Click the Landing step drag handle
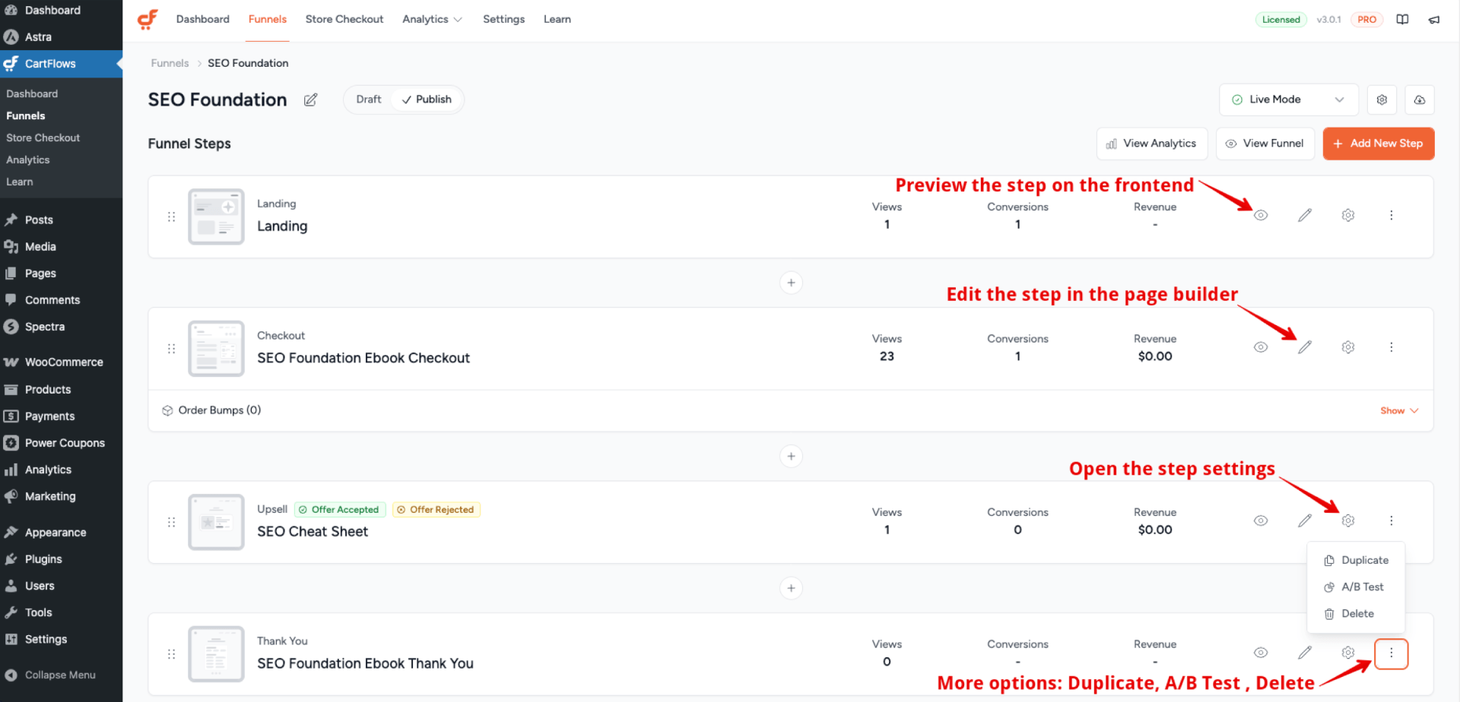This screenshot has width=1460, height=702. pos(171,217)
